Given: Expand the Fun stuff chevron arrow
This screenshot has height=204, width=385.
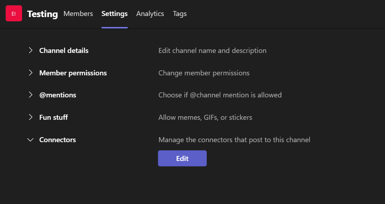Looking at the screenshot, I should pos(31,117).
